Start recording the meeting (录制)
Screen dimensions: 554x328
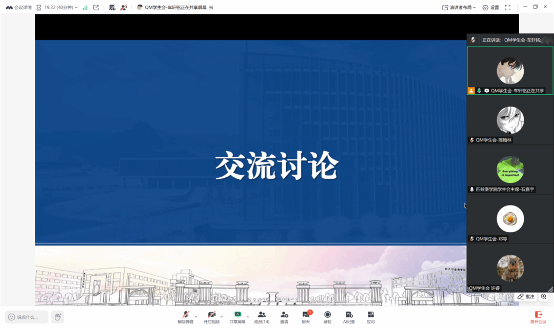click(327, 316)
